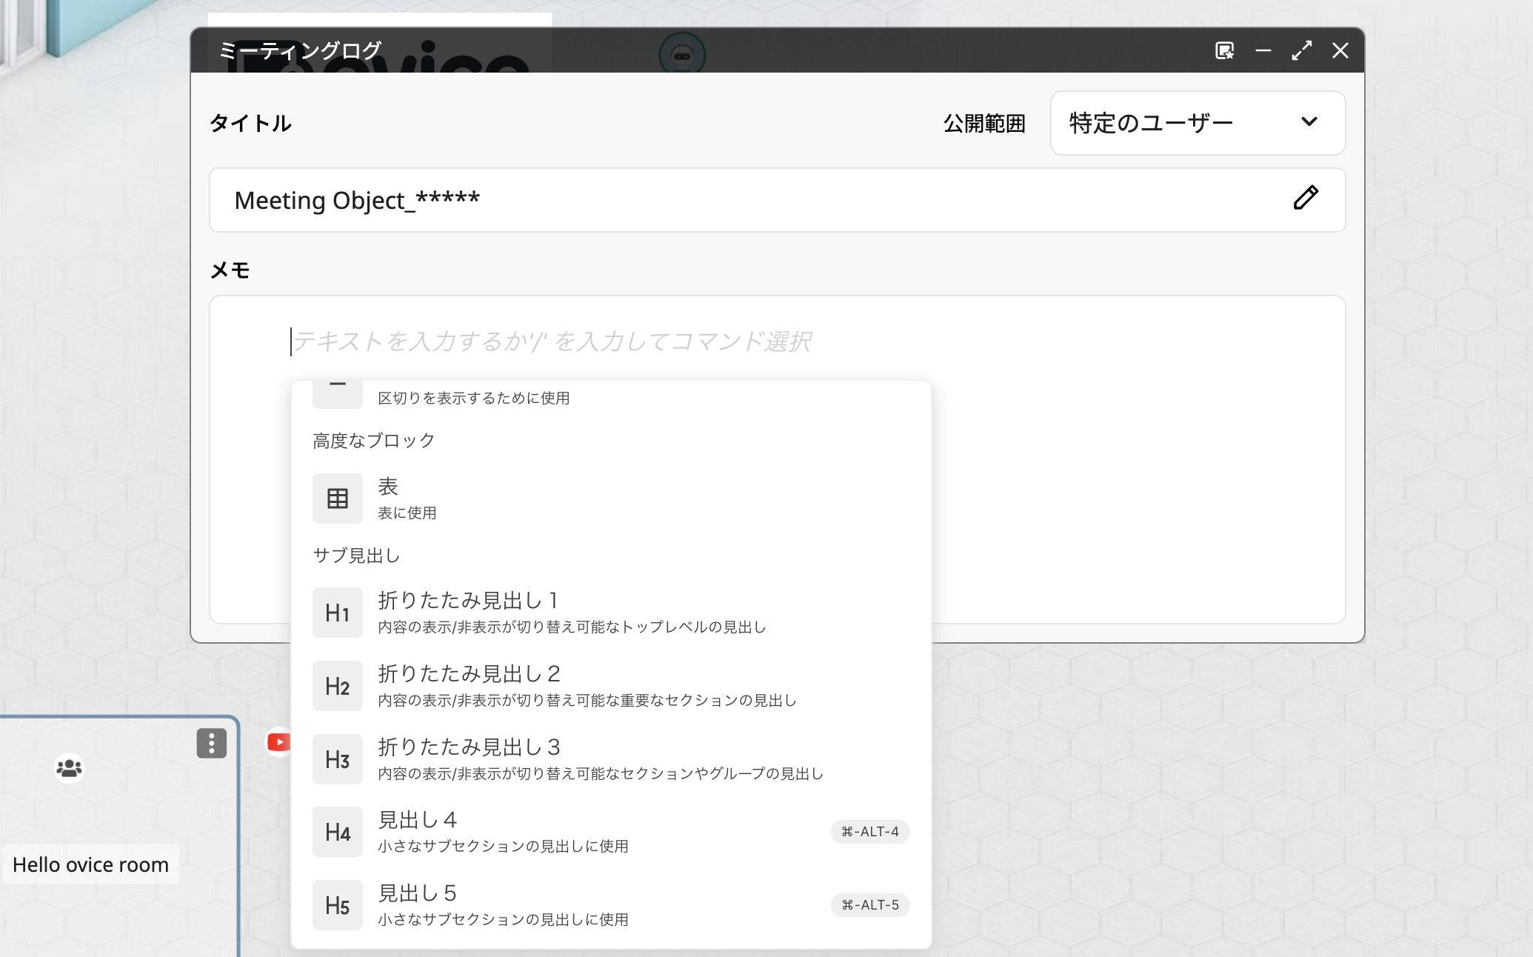This screenshot has height=957, width=1533.
Task: Select the 表 table block
Action: pos(611,498)
